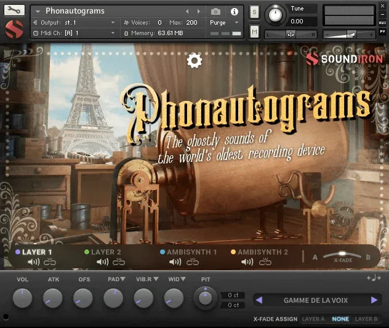The image size is (389, 328).
Task: Mute Layer 1 with its speaker icon
Action: pos(33,262)
